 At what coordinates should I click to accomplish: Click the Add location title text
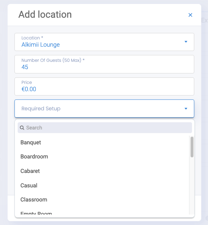(45, 14)
